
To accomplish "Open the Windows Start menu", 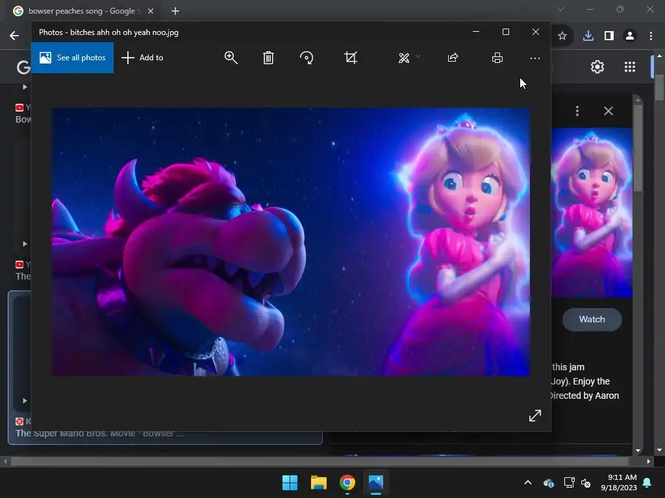I will [290, 482].
